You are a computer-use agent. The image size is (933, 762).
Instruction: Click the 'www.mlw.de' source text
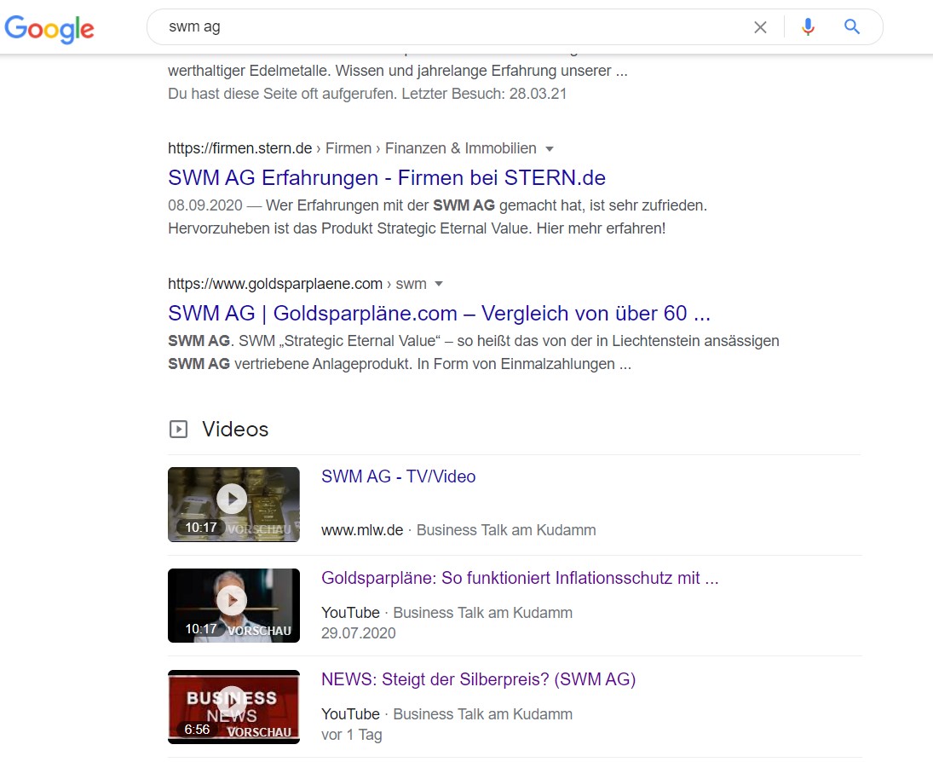(x=362, y=530)
